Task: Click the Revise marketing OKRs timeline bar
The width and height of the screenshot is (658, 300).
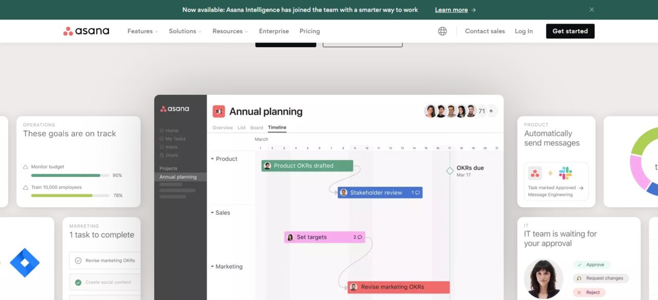Action: point(399,287)
